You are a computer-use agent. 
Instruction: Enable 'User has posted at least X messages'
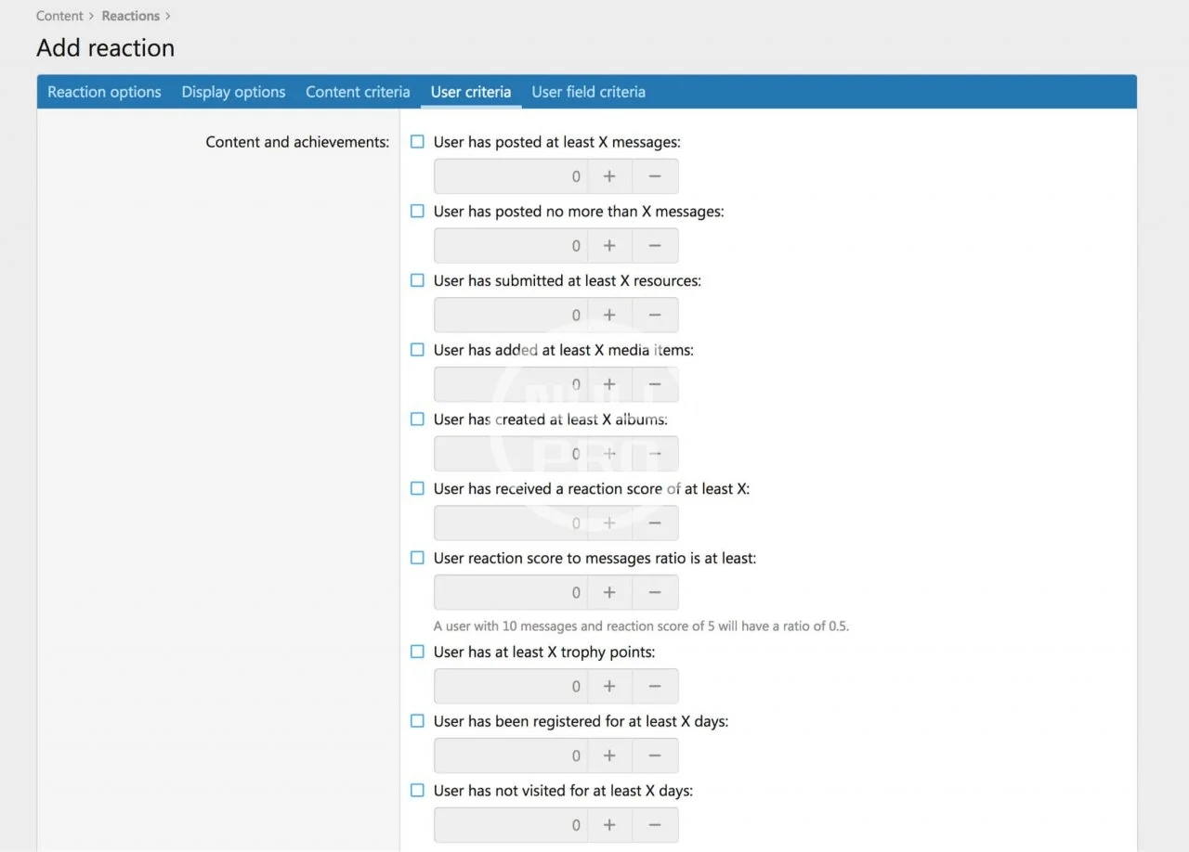(418, 142)
